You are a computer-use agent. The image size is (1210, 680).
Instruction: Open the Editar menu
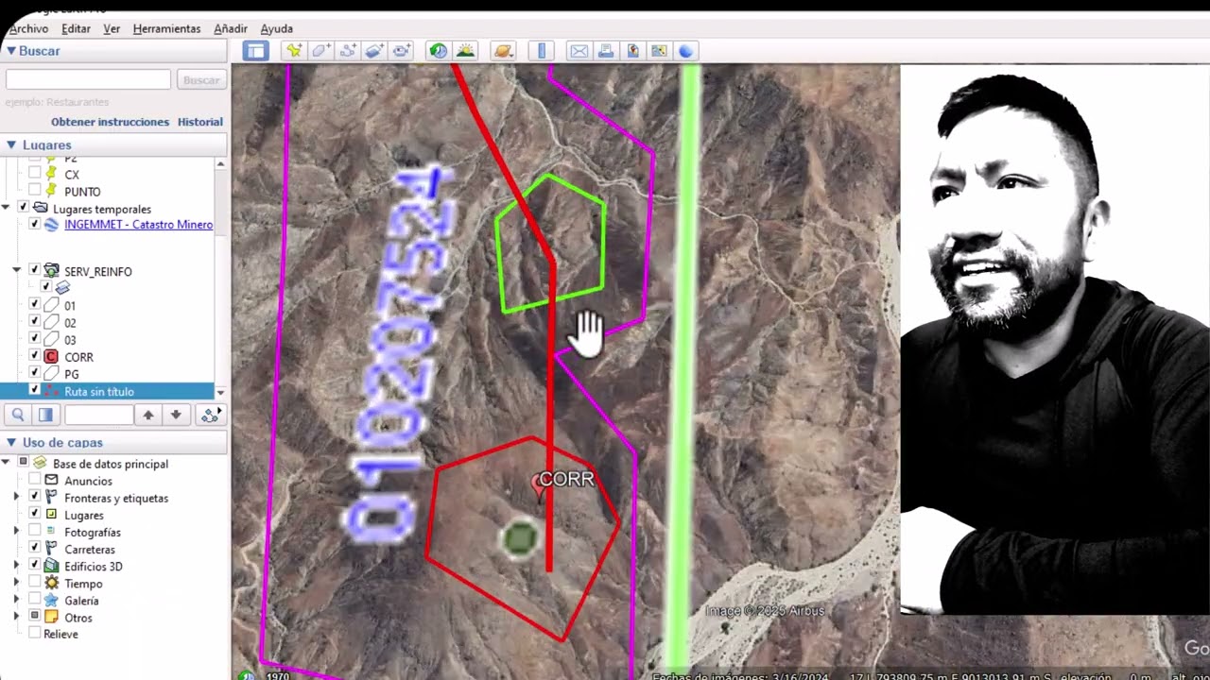pos(76,28)
